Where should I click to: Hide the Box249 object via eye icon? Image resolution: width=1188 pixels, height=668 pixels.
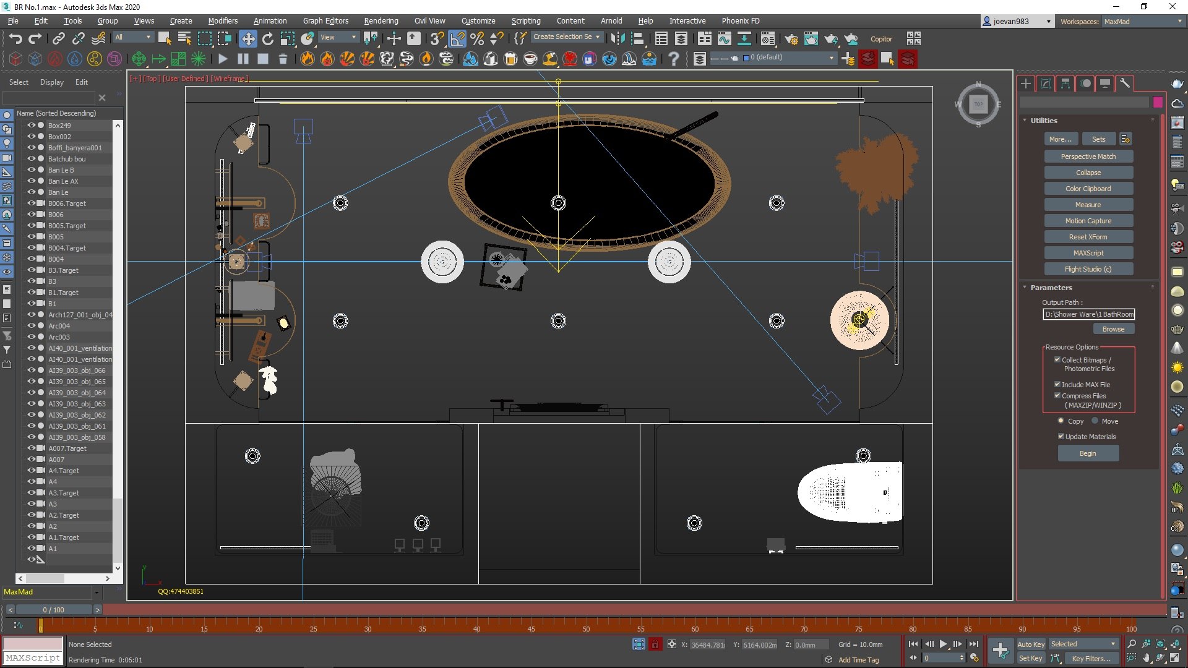coord(31,125)
